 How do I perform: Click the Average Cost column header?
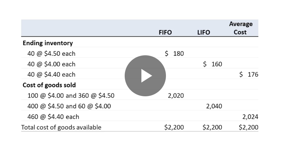point(241,28)
